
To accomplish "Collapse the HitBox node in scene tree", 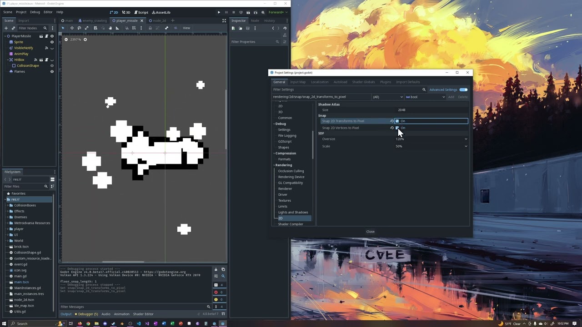I will (x=8, y=59).
